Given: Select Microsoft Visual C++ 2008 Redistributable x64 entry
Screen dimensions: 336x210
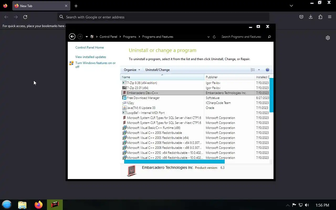Looking at the screenshot, I should pyautogui.click(x=164, y=143).
